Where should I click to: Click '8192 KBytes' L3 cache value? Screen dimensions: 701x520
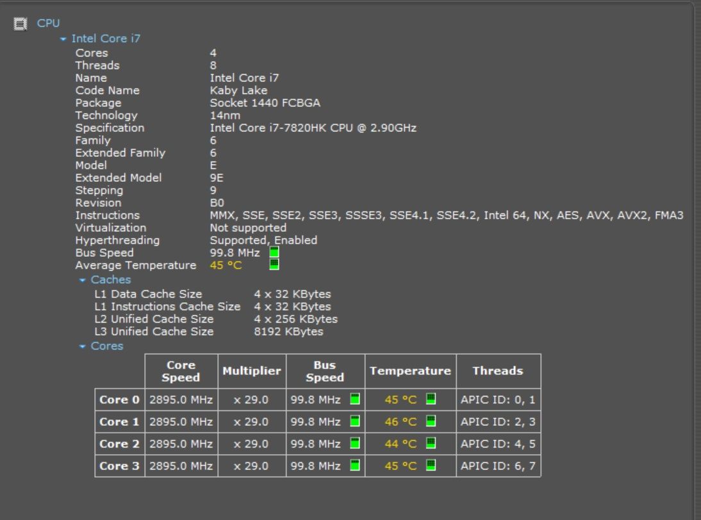point(289,332)
